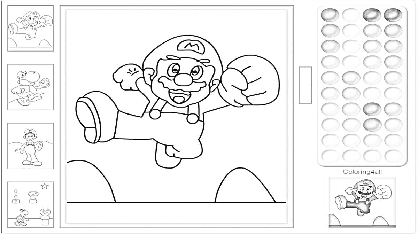
Task: Select the first swatch in palette row two
Action: tap(329, 31)
